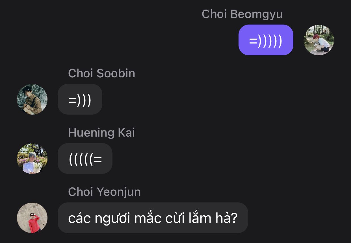Select message "các ngươi mắc cừi lắm hả?"
351x243 pixels.
click(x=153, y=218)
